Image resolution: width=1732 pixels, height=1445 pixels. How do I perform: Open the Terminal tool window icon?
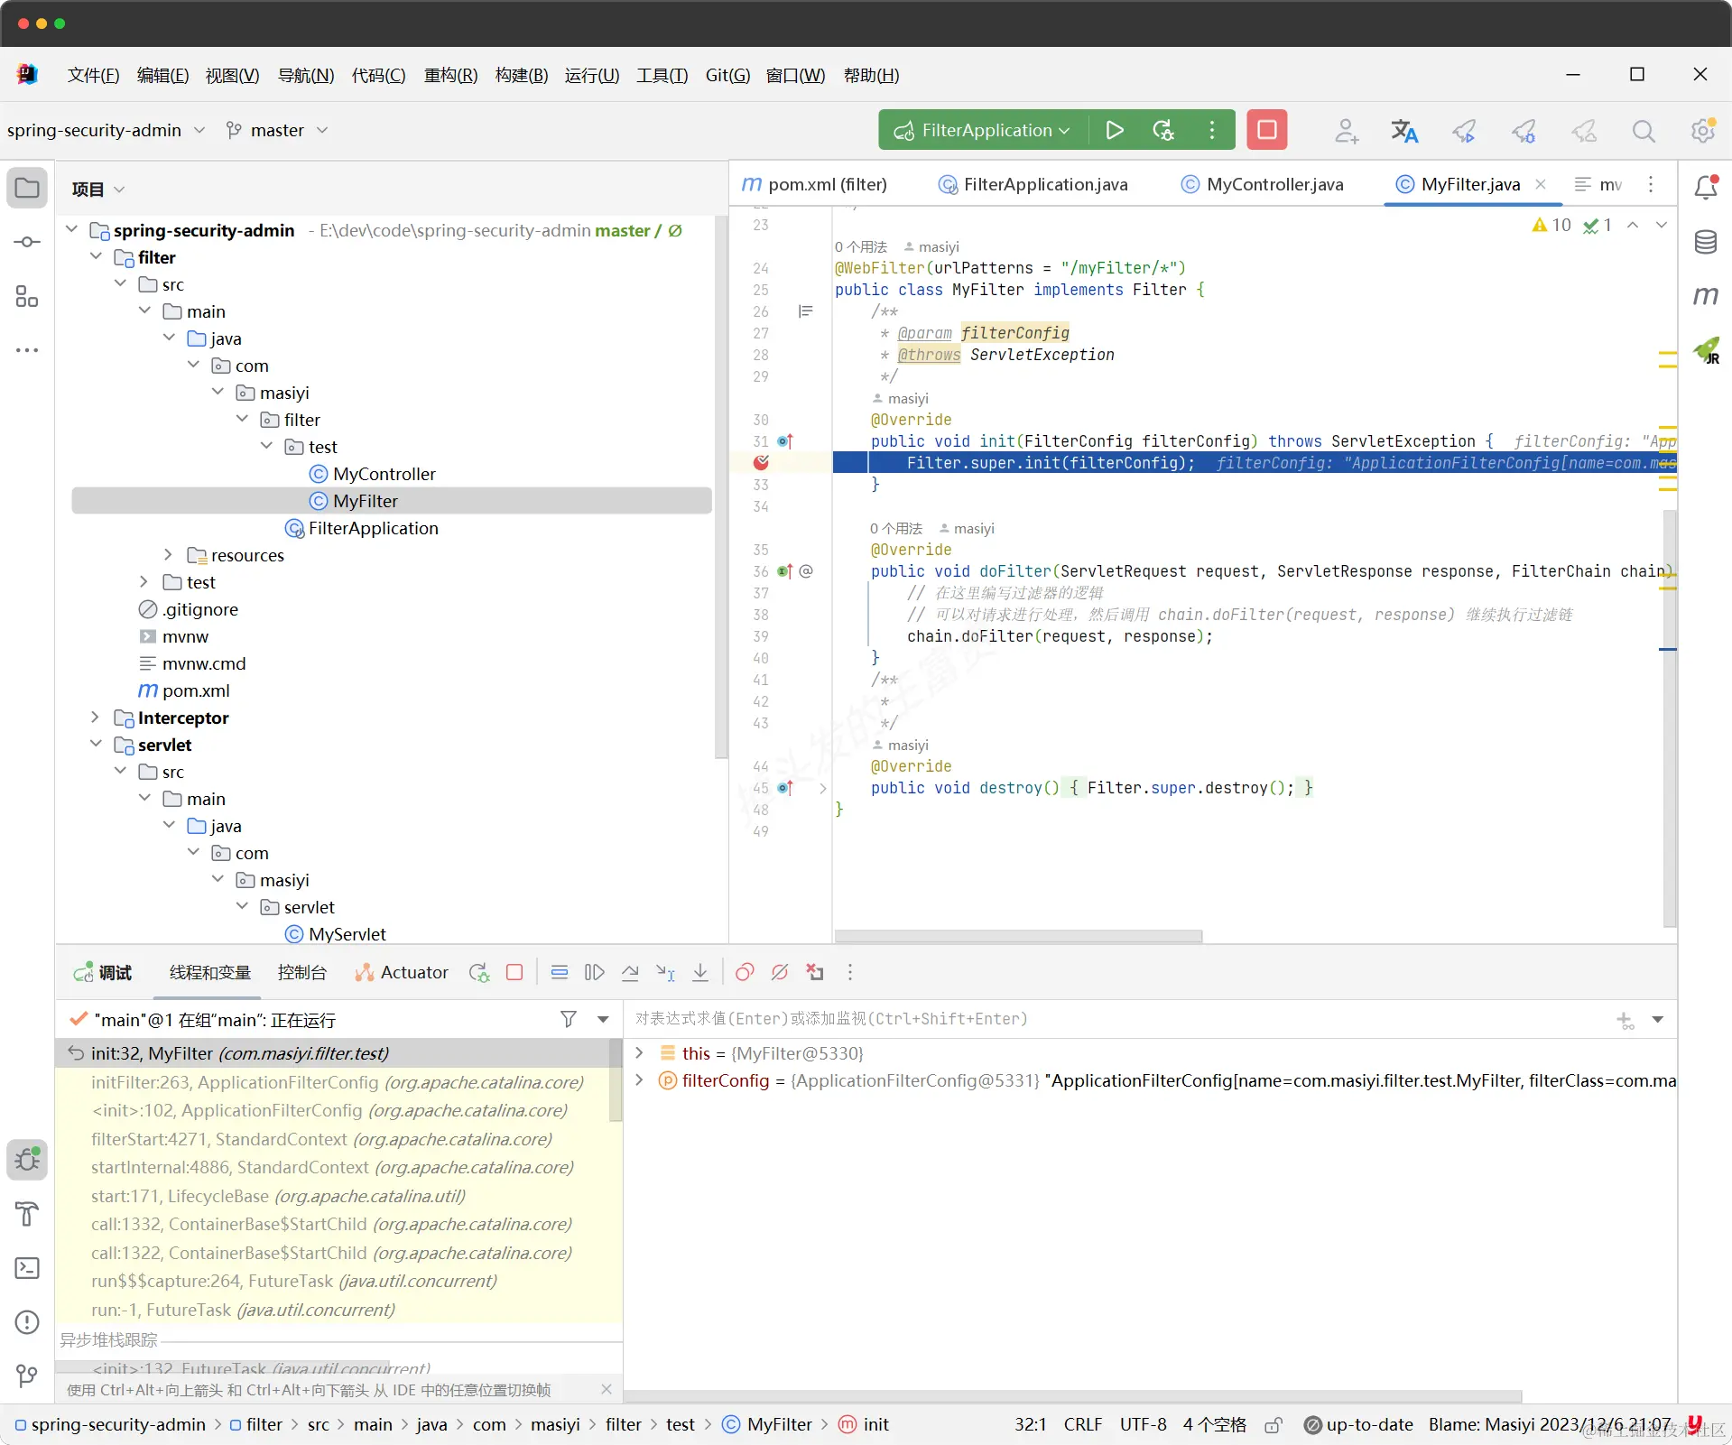pos(27,1268)
